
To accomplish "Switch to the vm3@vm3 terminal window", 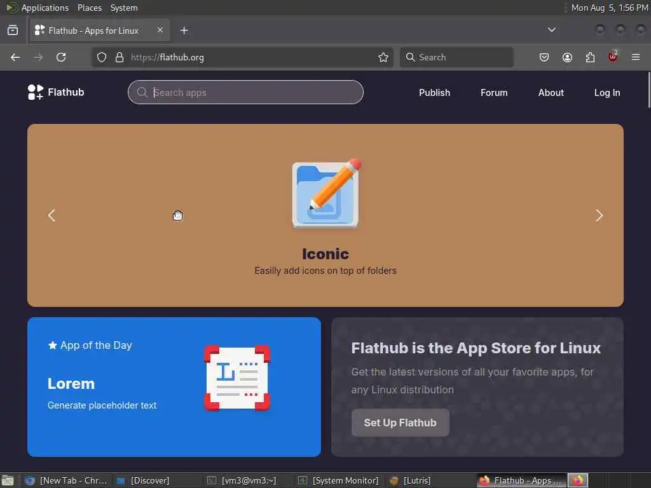I will pyautogui.click(x=242, y=480).
